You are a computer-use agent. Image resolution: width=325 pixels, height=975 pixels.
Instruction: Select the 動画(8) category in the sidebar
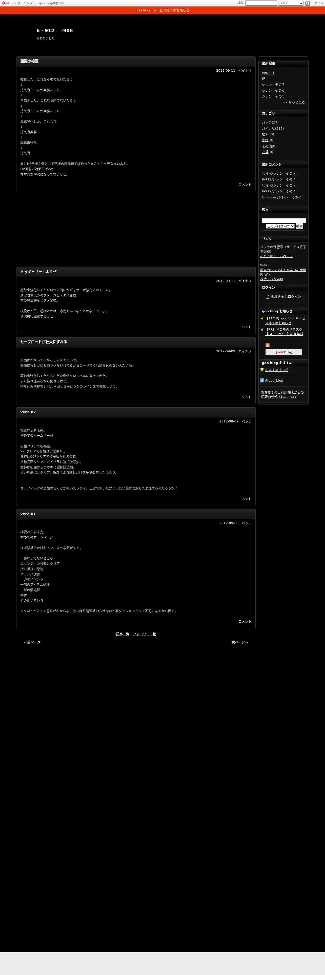[x=265, y=140]
